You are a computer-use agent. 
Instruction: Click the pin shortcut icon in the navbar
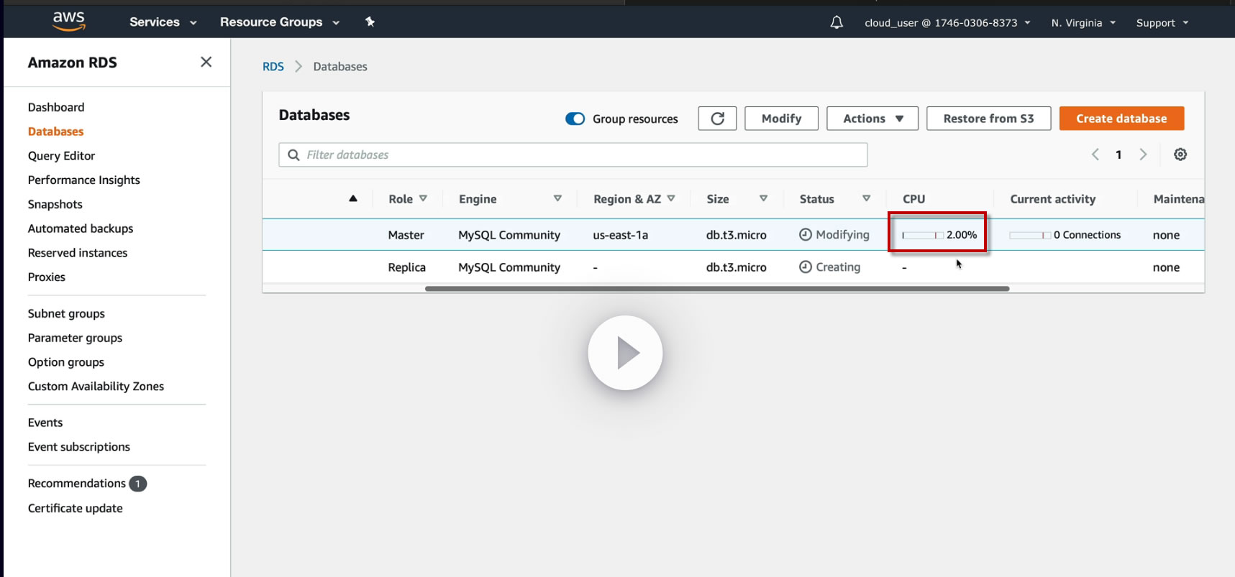coord(370,22)
